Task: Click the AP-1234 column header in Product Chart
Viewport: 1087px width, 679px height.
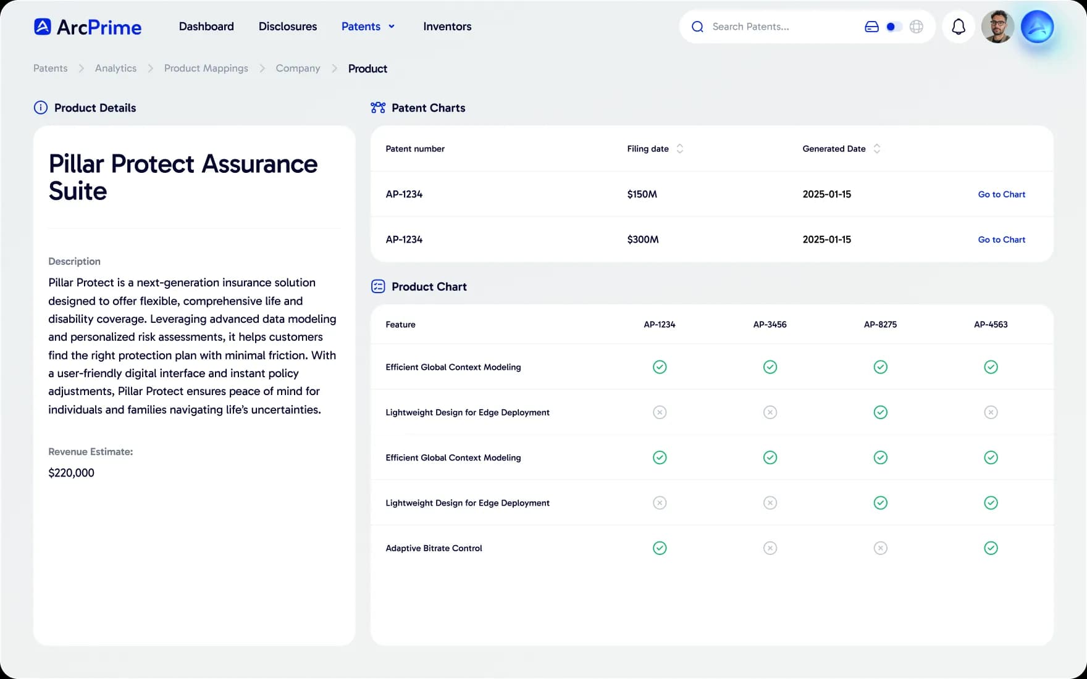Action: click(660, 325)
